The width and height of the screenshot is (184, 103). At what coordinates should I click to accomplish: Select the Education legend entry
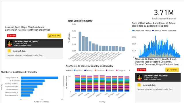[110, 70]
